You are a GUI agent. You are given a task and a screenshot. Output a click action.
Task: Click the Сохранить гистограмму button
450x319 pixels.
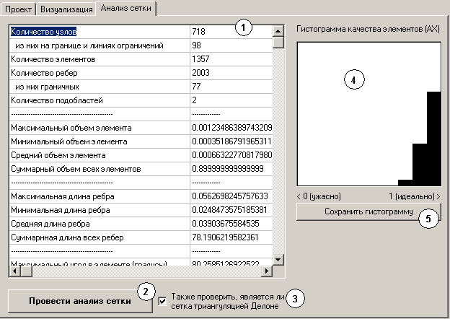coord(369,211)
